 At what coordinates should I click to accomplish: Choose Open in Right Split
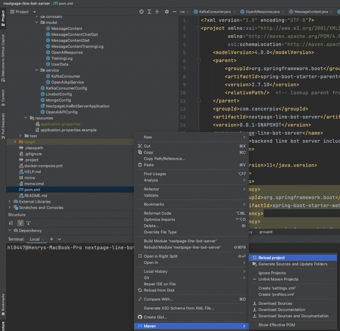192,256
